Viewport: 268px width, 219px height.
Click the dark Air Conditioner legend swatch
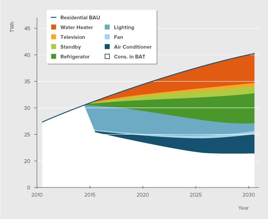(106, 47)
